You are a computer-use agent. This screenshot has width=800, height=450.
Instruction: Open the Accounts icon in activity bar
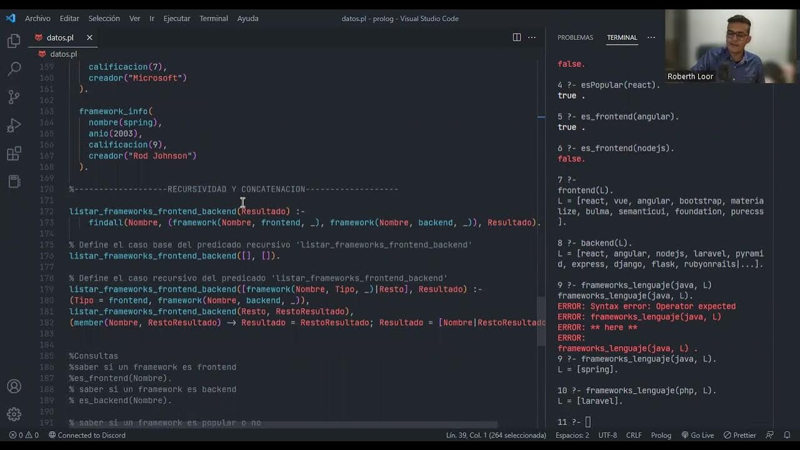(x=14, y=386)
